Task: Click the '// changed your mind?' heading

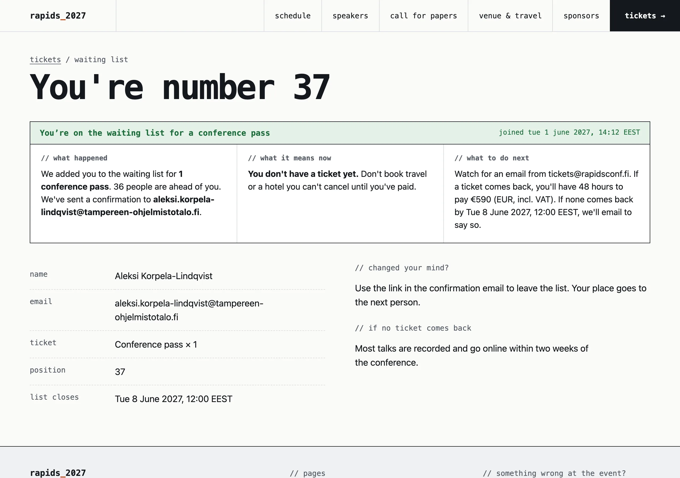Action: [402, 268]
